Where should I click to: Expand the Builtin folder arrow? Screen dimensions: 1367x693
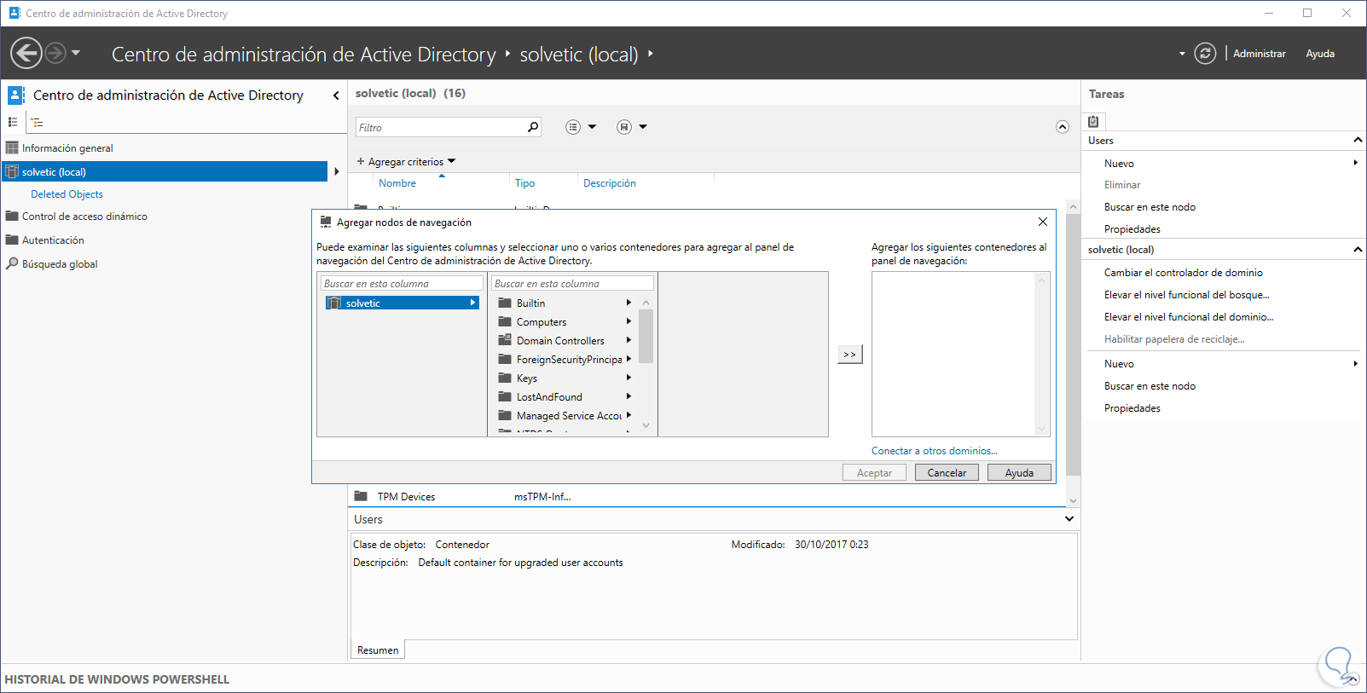click(x=628, y=303)
